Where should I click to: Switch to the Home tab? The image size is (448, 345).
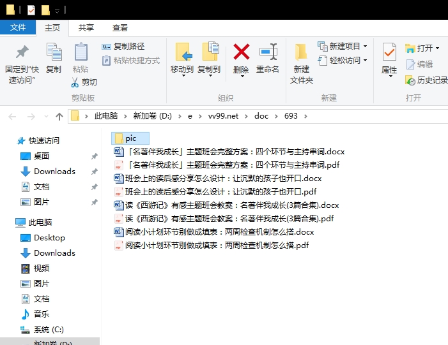[x=52, y=27]
